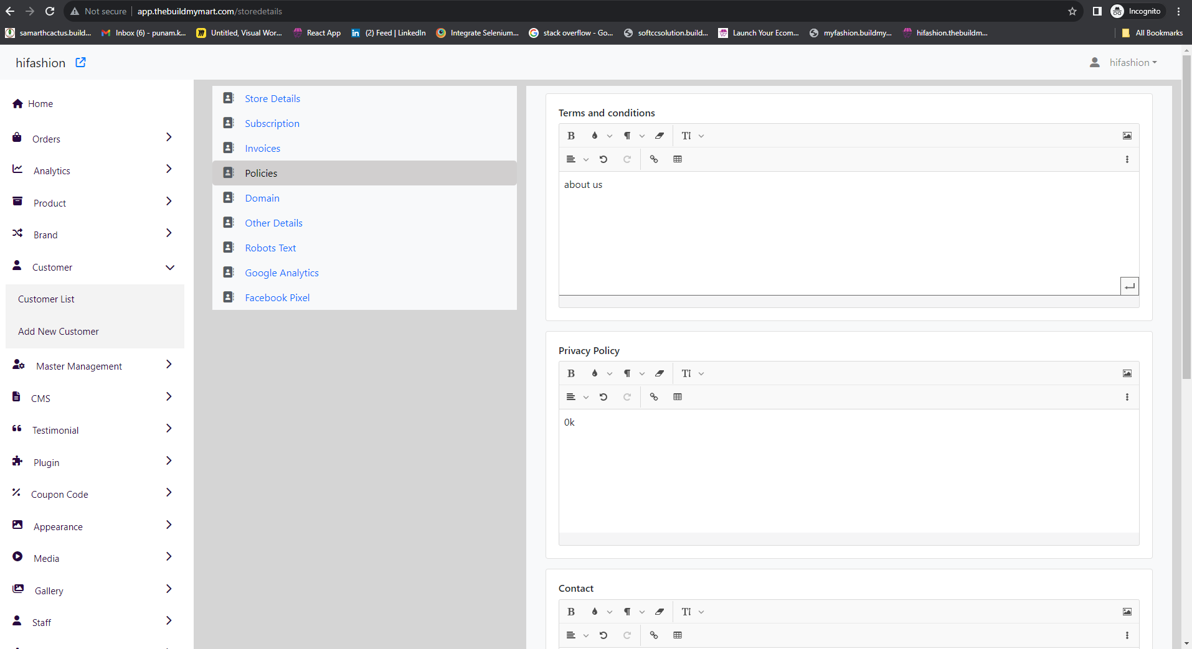Insert link in Privacy Policy editor
Image resolution: width=1192 pixels, height=649 pixels.
pyautogui.click(x=654, y=397)
